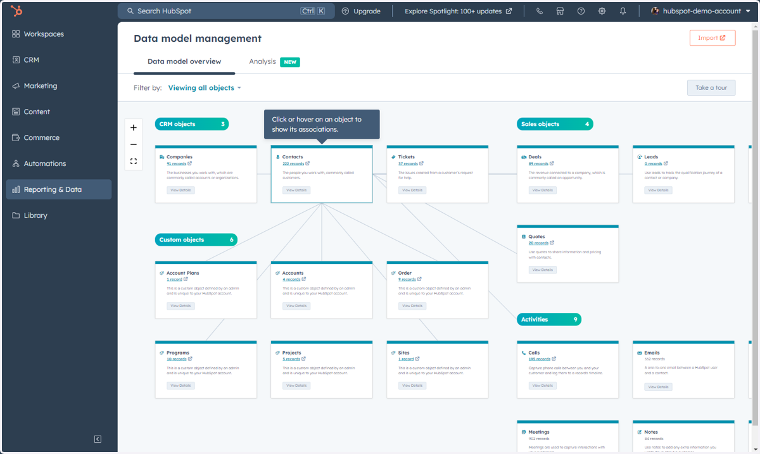760x454 pixels.
Task: Click the Upgrade circle icon
Action: pos(345,11)
